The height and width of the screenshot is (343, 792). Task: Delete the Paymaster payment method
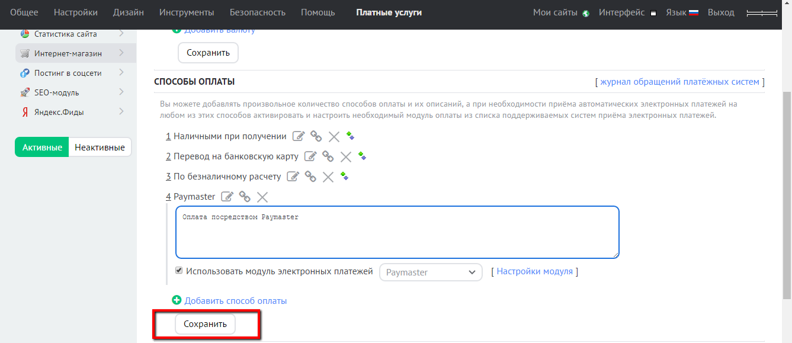262,197
